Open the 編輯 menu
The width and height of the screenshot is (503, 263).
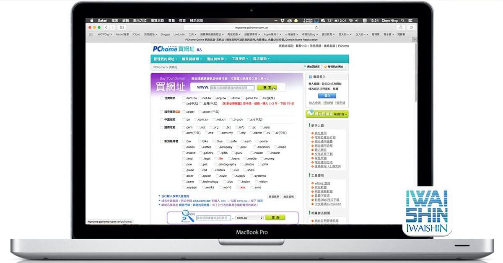[x=126, y=21]
